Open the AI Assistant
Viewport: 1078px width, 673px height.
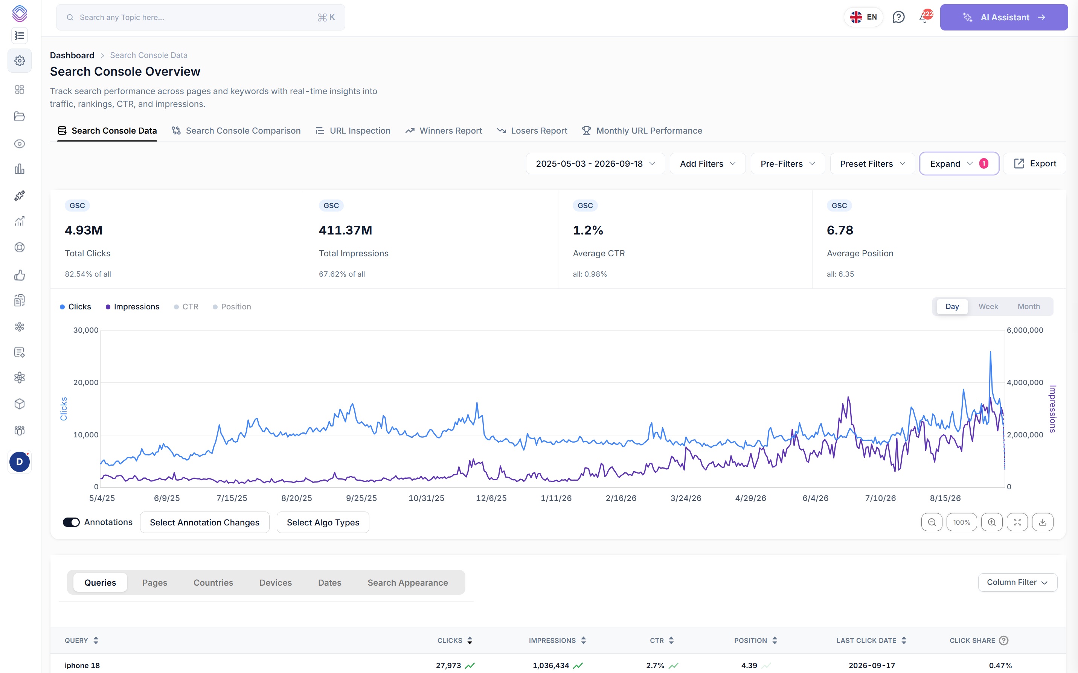[1004, 17]
